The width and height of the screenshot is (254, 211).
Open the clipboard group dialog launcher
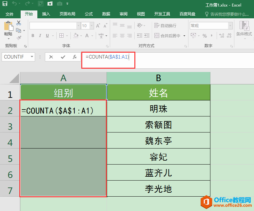pos(25,46)
